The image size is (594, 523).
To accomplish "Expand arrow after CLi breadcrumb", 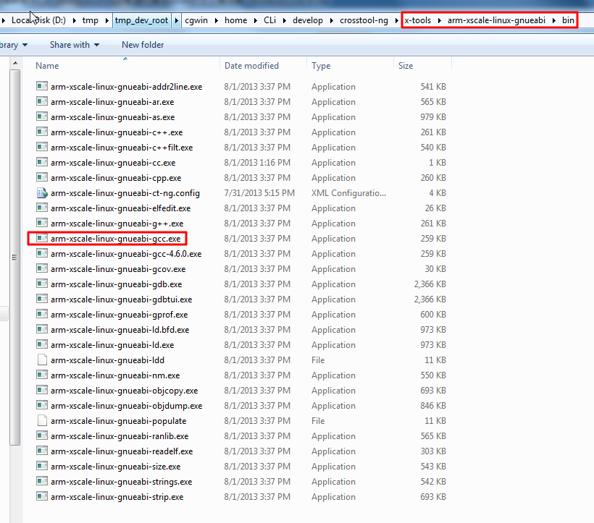I will (x=284, y=20).
